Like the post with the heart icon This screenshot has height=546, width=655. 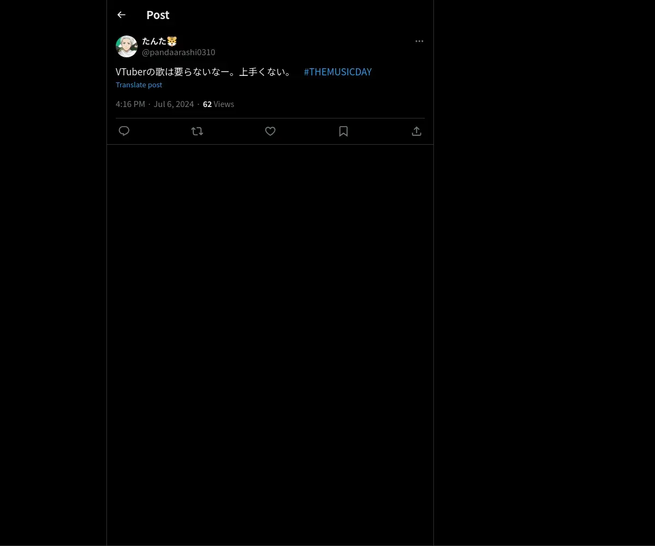coord(270,131)
